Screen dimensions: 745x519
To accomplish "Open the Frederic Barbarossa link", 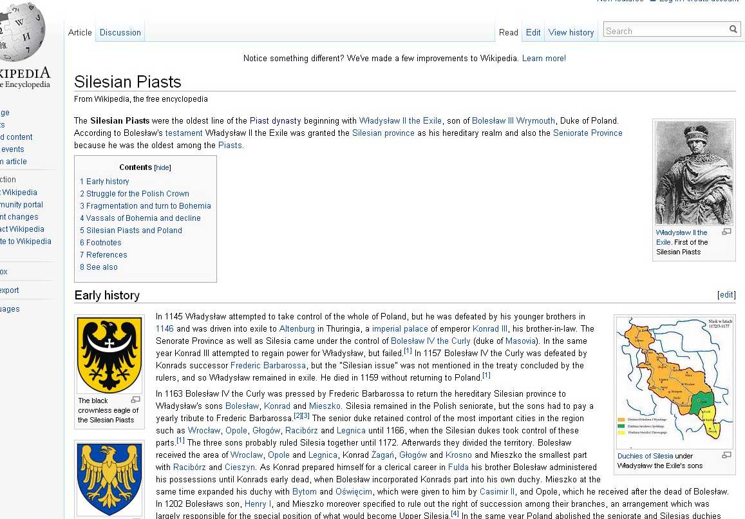I will point(268,366).
